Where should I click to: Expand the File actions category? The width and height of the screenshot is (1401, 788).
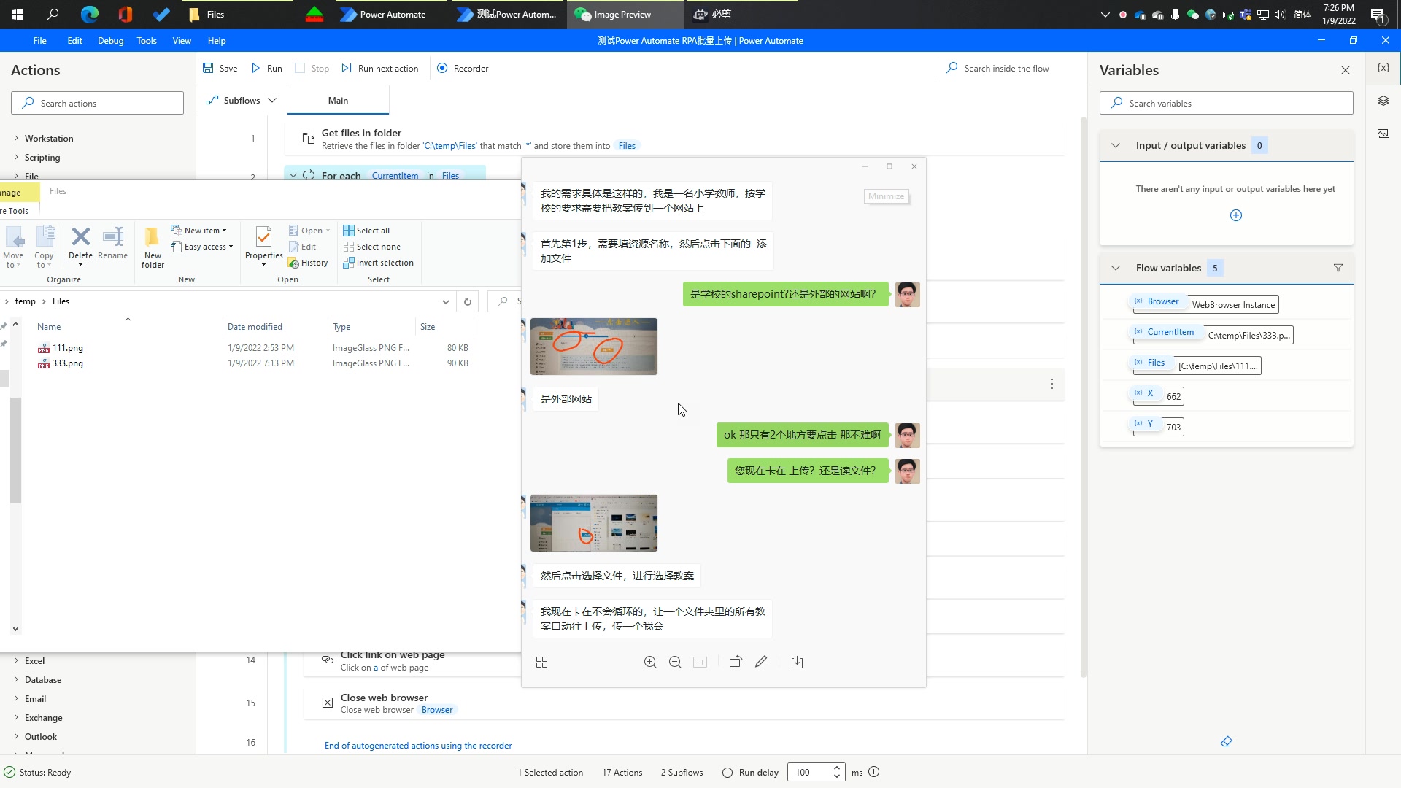click(16, 176)
